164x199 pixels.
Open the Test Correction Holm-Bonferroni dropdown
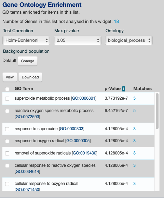pos(26,40)
